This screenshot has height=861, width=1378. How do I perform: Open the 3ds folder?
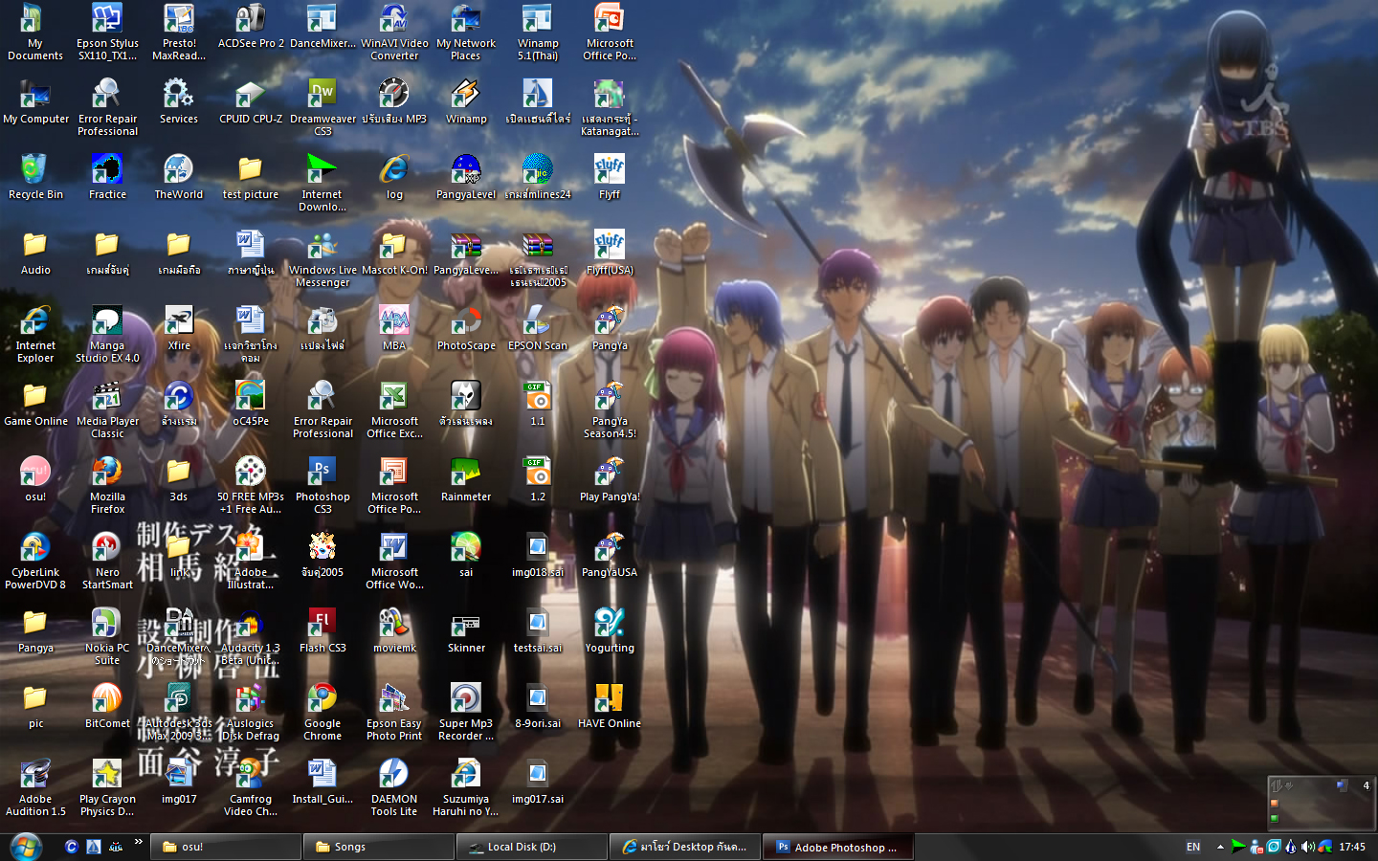click(179, 479)
